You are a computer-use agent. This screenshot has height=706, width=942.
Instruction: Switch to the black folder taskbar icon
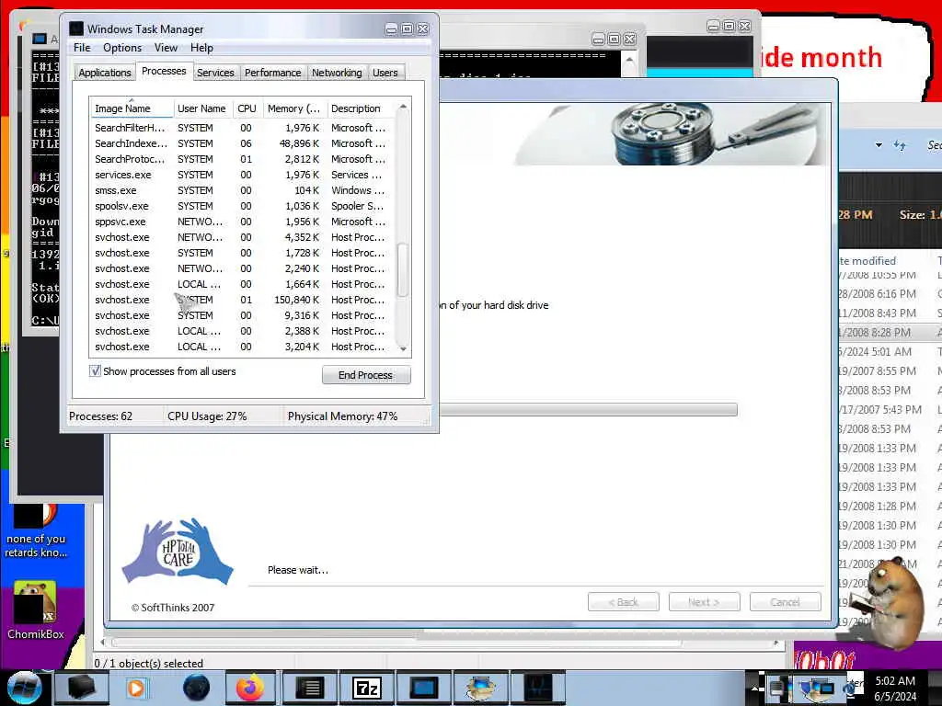tap(81, 688)
